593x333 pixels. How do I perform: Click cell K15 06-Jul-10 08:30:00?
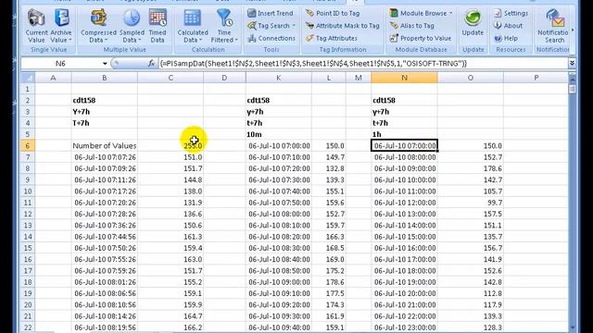tap(278, 248)
